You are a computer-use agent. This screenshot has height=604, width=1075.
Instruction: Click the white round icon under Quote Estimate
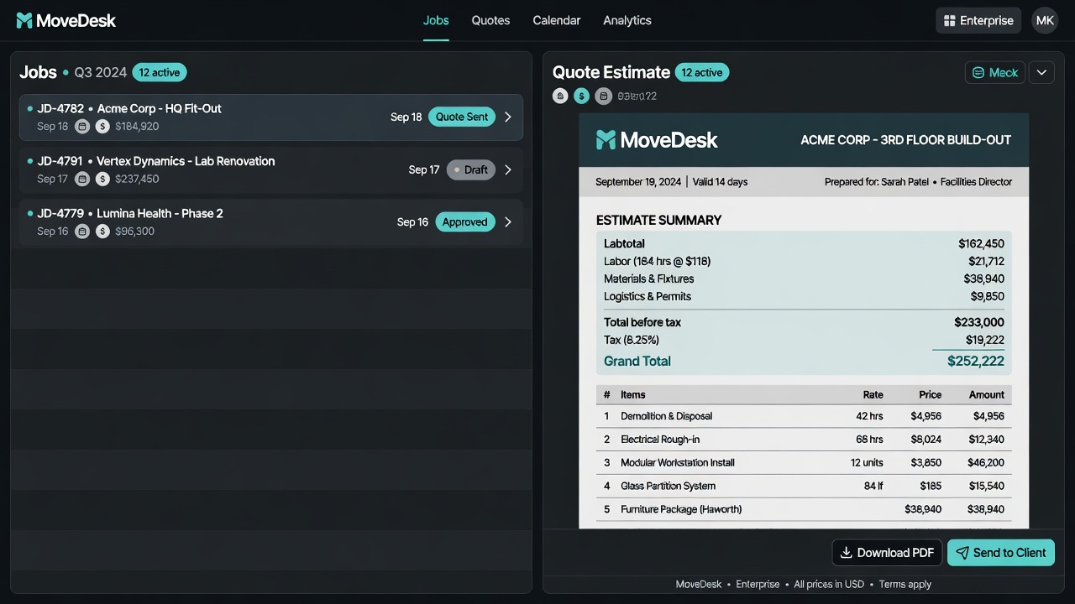(x=560, y=96)
